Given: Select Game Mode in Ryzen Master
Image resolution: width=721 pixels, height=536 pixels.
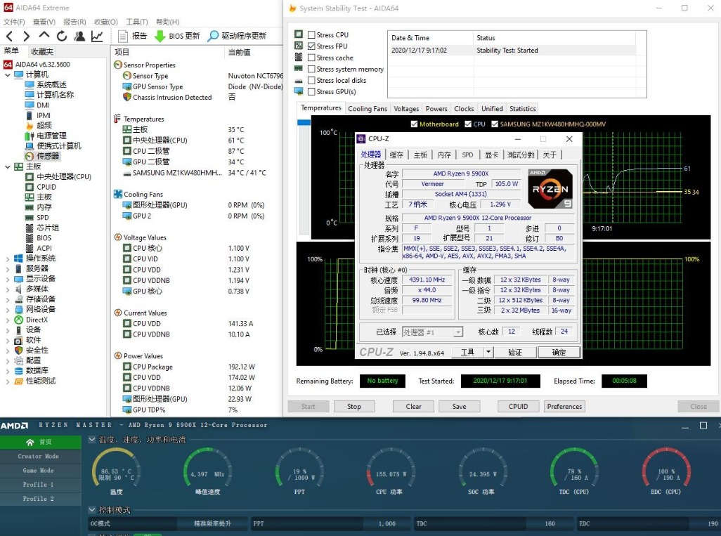Looking at the screenshot, I should coord(39,470).
